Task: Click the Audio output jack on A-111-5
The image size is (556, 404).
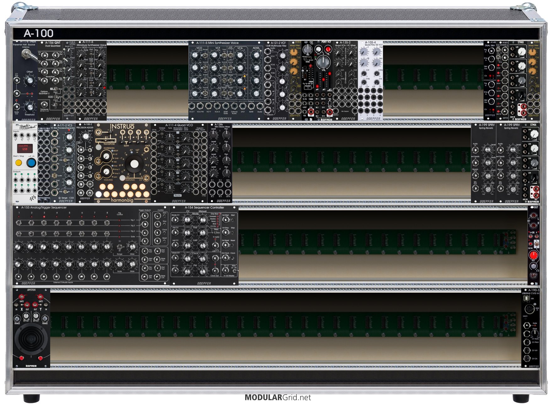Action: 259,106
